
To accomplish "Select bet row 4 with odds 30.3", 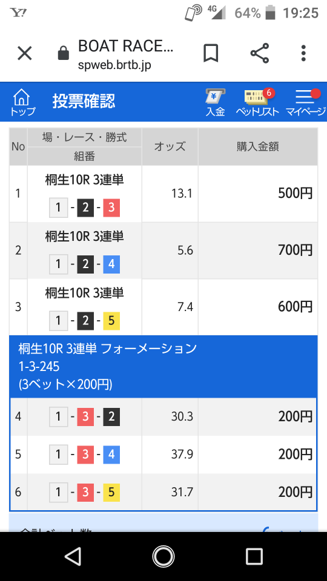I will pyautogui.click(x=163, y=417).
